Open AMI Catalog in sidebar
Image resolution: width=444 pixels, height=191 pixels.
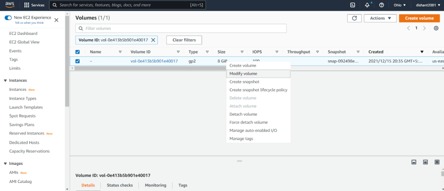pyautogui.click(x=20, y=181)
